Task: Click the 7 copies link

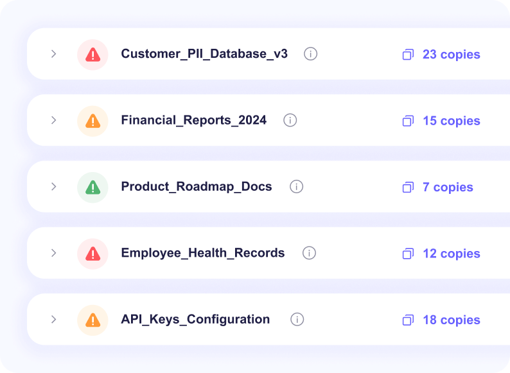Action: click(447, 187)
